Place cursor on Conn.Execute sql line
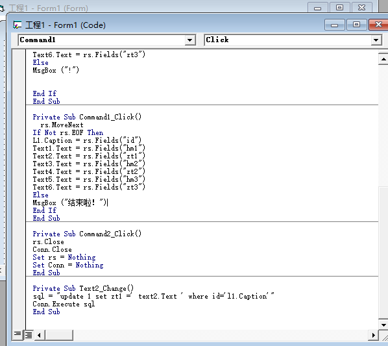This screenshot has height=346, width=388. 64,304
